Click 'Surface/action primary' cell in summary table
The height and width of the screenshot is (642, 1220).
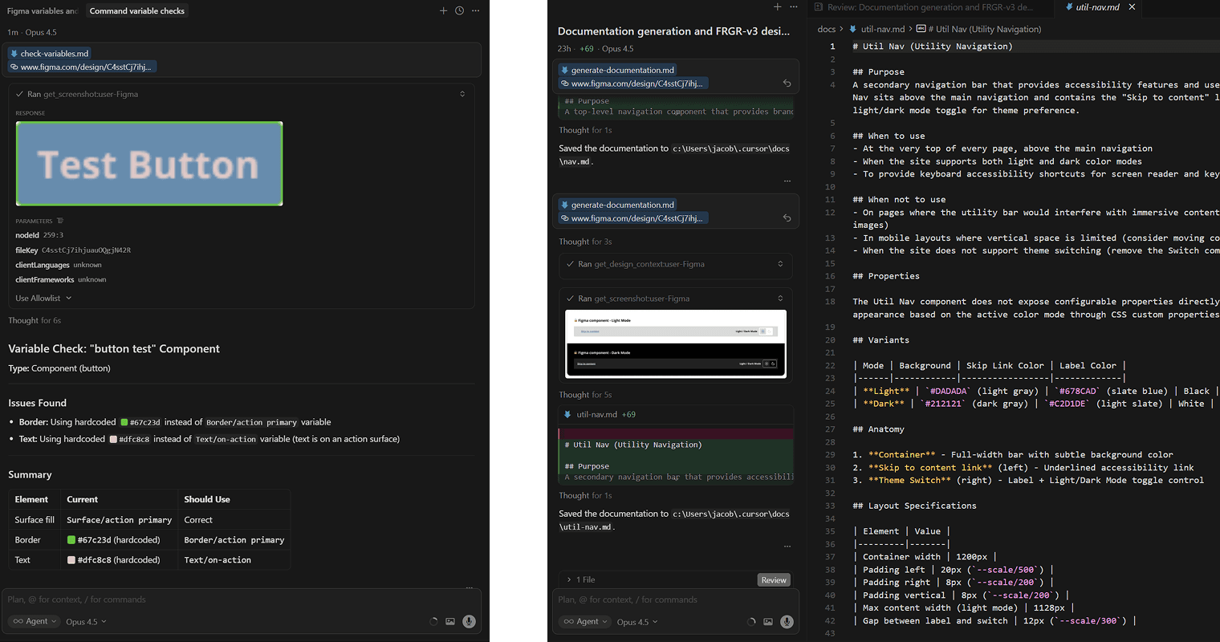[x=119, y=520]
